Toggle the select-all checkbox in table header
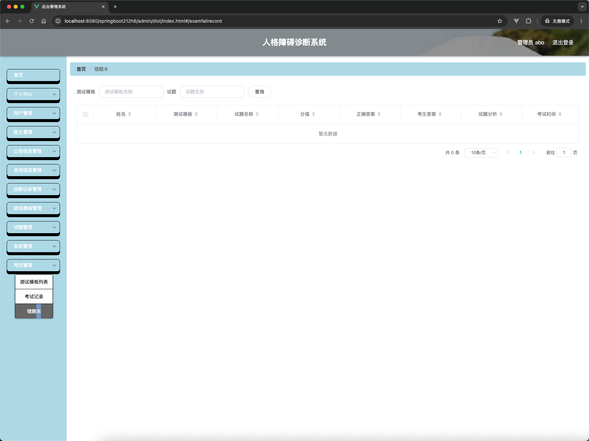This screenshot has height=441, width=589. coord(85,114)
